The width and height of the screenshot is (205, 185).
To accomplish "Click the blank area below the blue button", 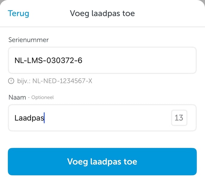I will click(102, 181).
